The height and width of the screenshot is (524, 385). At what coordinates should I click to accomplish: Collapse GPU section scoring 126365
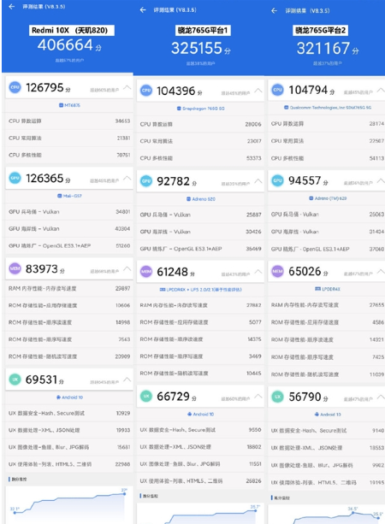tap(127, 178)
